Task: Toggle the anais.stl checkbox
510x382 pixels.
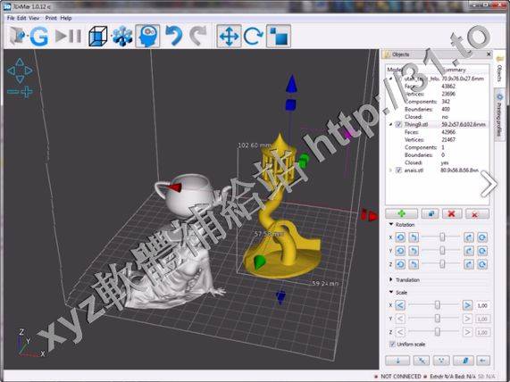Action: [x=398, y=170]
